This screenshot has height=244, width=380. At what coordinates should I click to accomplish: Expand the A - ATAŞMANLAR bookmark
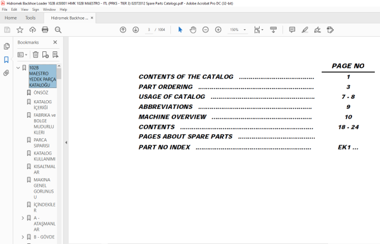pos(23,218)
